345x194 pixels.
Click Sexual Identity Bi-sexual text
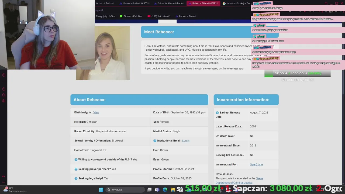click(x=98, y=141)
